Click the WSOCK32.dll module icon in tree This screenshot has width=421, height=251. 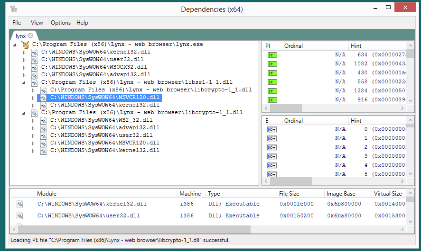tap(35, 67)
